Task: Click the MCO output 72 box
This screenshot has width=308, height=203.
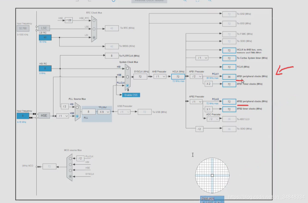Action: coord(49,166)
